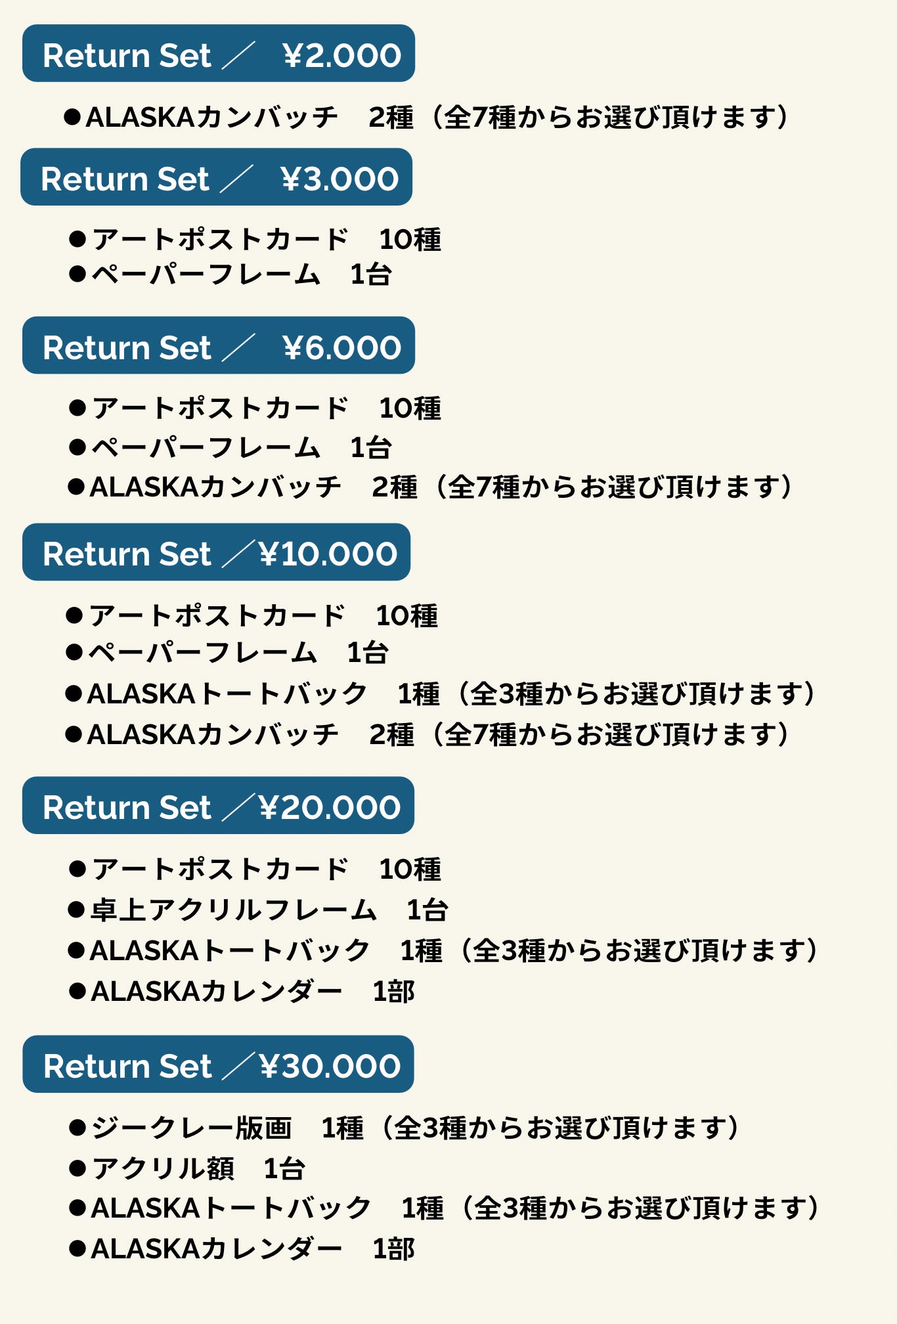
Task: Click ALASKAカンバッチ under the ¥2.000 set
Action: 427,118
